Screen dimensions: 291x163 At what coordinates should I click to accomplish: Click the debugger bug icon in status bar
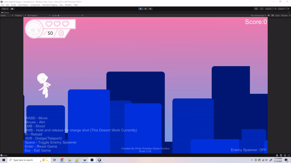coord(277,155)
